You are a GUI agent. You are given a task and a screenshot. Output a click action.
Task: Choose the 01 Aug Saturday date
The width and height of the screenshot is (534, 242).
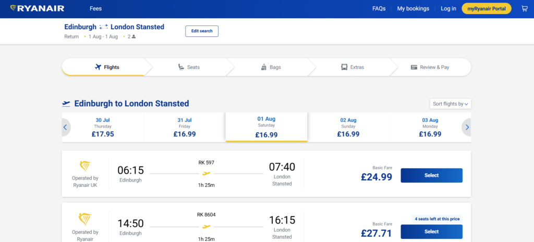(x=266, y=127)
